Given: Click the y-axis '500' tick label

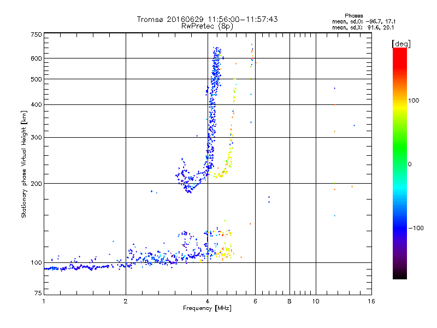Looking at the screenshot, I should pos(36,79).
